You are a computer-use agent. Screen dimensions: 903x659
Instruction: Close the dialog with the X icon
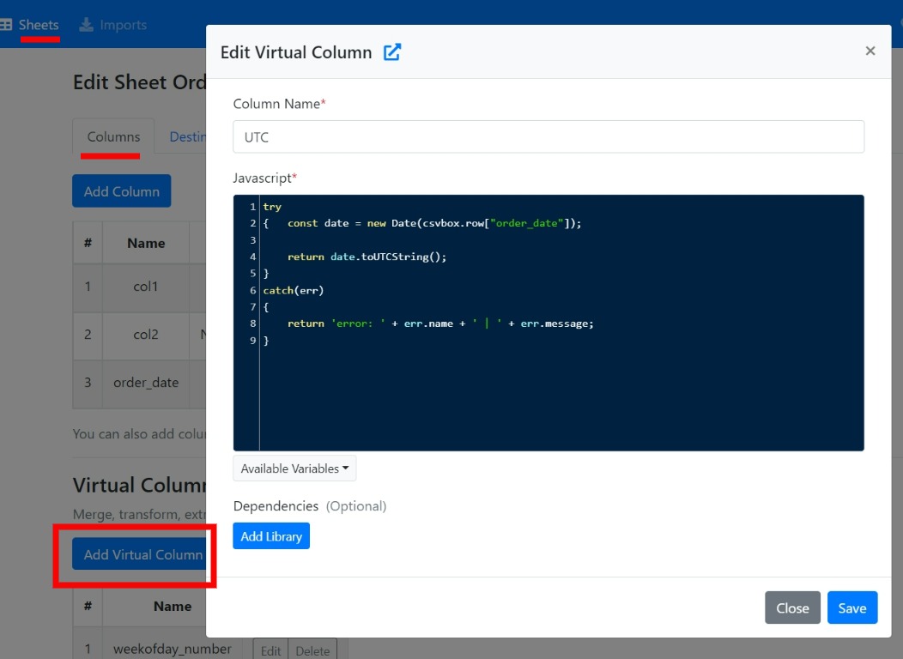pyautogui.click(x=870, y=51)
